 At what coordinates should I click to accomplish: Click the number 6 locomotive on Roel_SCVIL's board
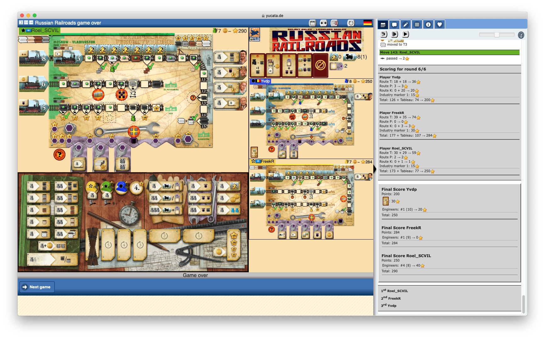pos(33,84)
